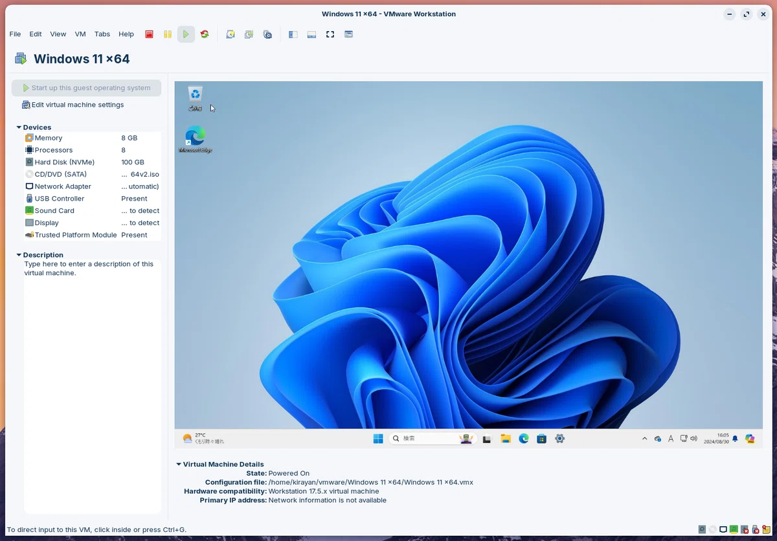The width and height of the screenshot is (777, 541).
Task: Enter full screen mode via toolbar icon
Action: click(330, 34)
